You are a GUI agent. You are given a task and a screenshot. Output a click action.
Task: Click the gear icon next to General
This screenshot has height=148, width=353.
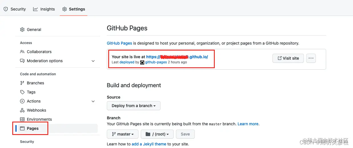tap(22, 30)
